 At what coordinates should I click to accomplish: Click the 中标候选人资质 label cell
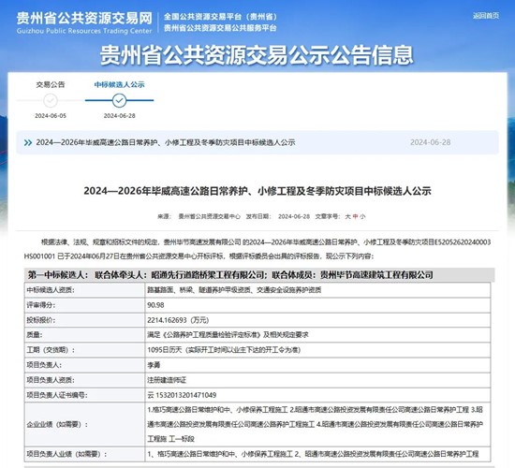pos(85,290)
